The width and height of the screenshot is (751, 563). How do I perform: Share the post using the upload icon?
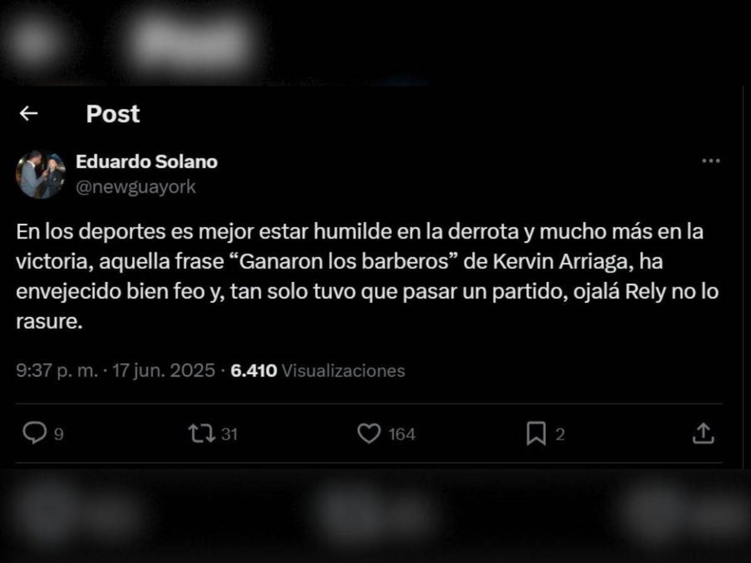click(x=703, y=434)
